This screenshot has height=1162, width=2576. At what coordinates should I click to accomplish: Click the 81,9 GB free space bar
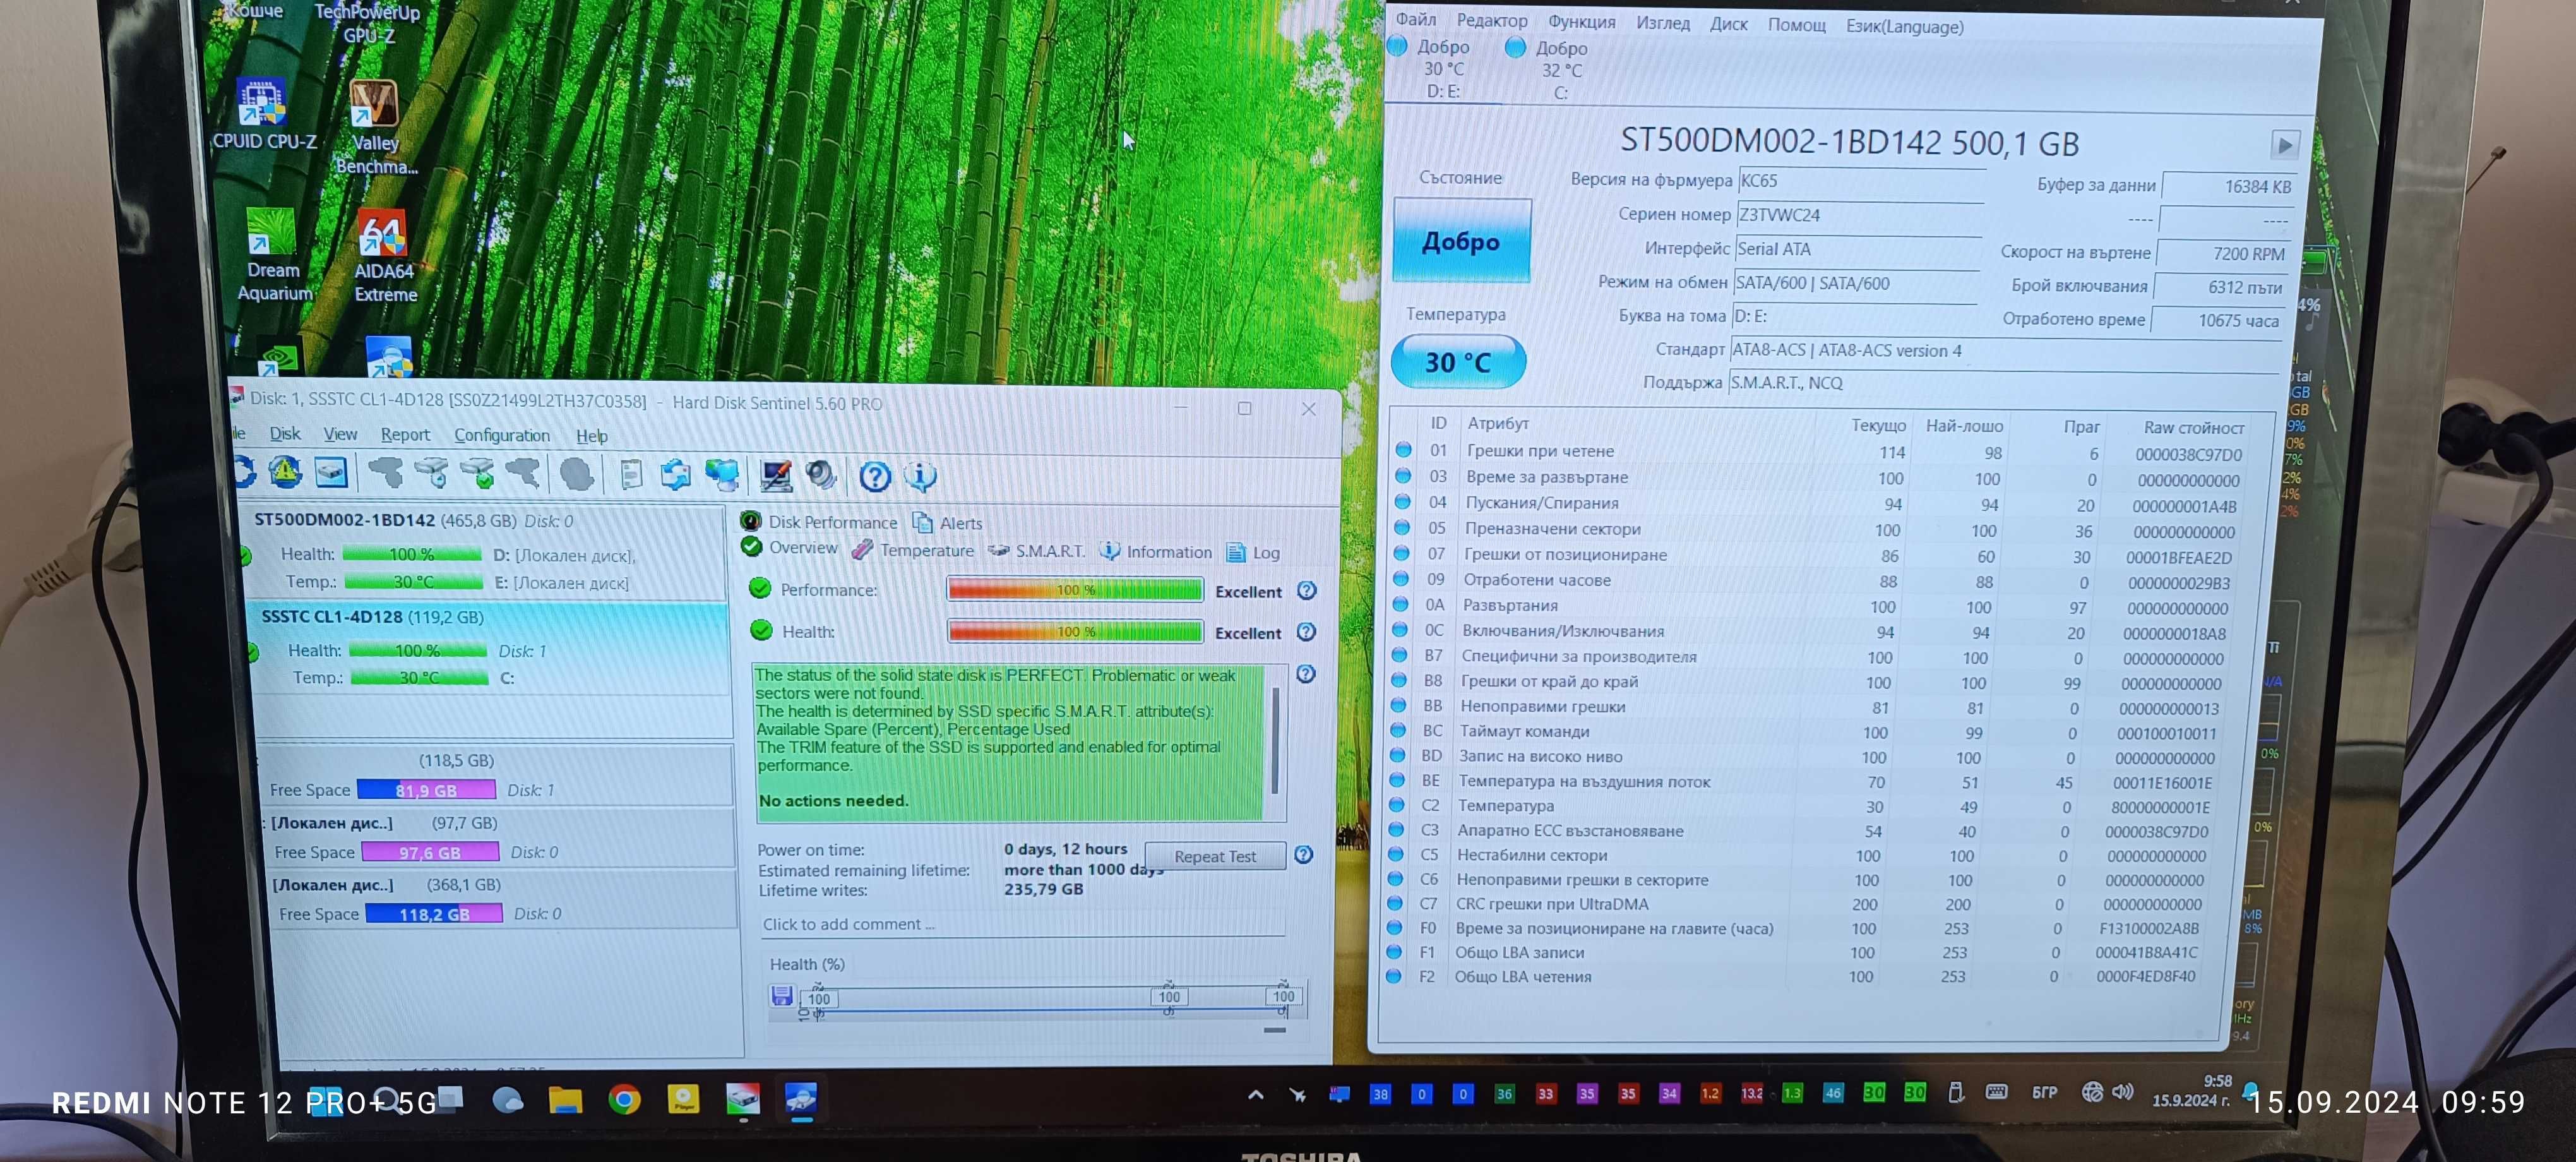[426, 790]
